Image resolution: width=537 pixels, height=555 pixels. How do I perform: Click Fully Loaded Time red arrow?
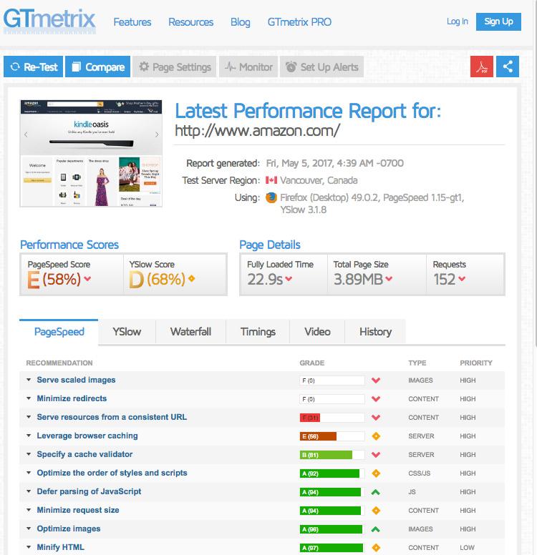coord(289,278)
